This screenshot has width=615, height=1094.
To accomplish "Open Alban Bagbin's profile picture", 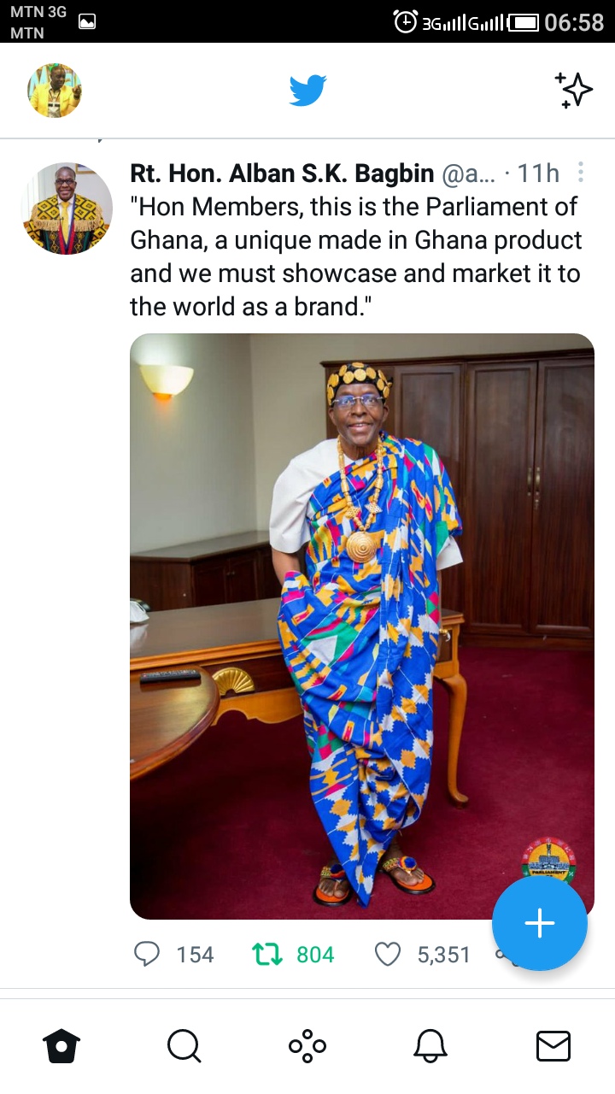I will point(67,209).
